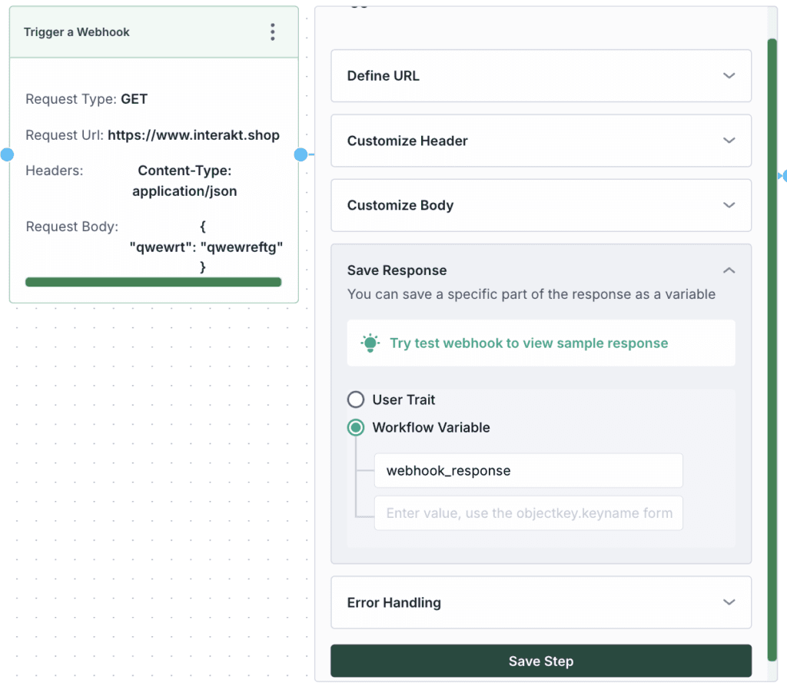Collapse the Save Response section
Viewport: 787px width, 693px height.
click(x=729, y=270)
